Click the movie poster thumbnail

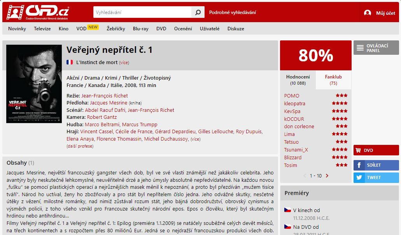click(x=34, y=84)
